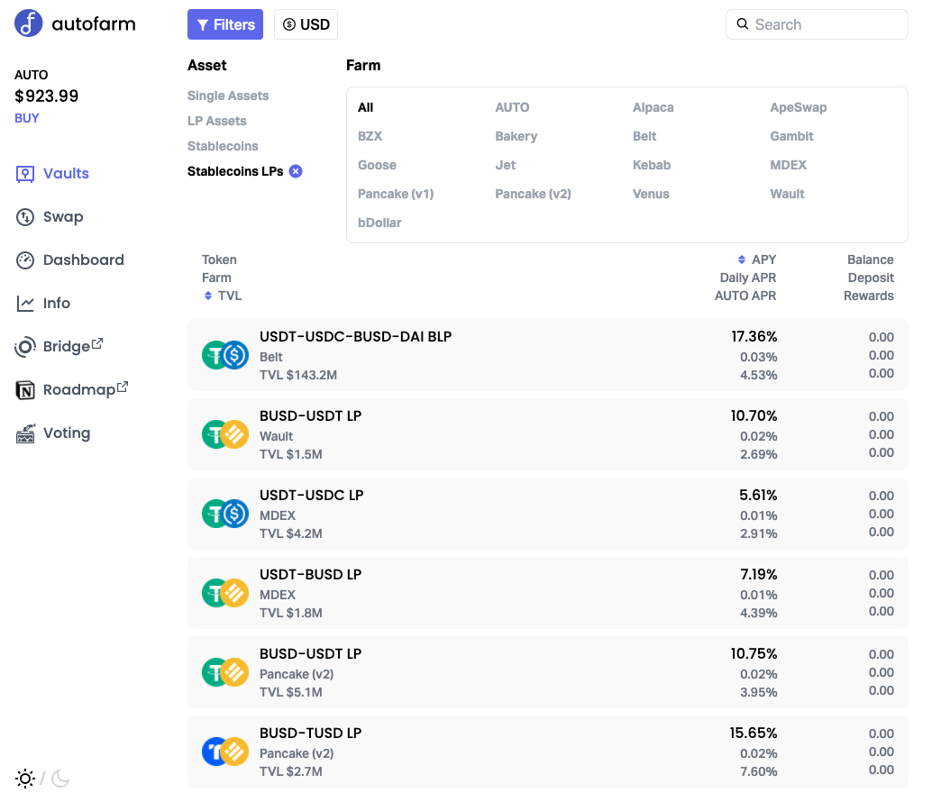941x793 pixels.
Task: Open the USDT-USDC-BUSD-DAI BLP vault row
Action: [547, 355]
